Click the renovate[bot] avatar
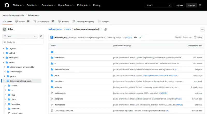This screenshot has height=114, width=207. 52,37
